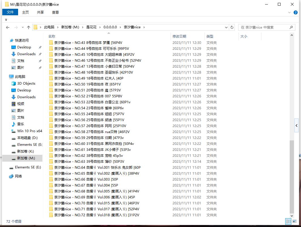Sort by 修改日期 column header
Image resolution: width=301 pixels, height=227 pixels.
point(179,36)
